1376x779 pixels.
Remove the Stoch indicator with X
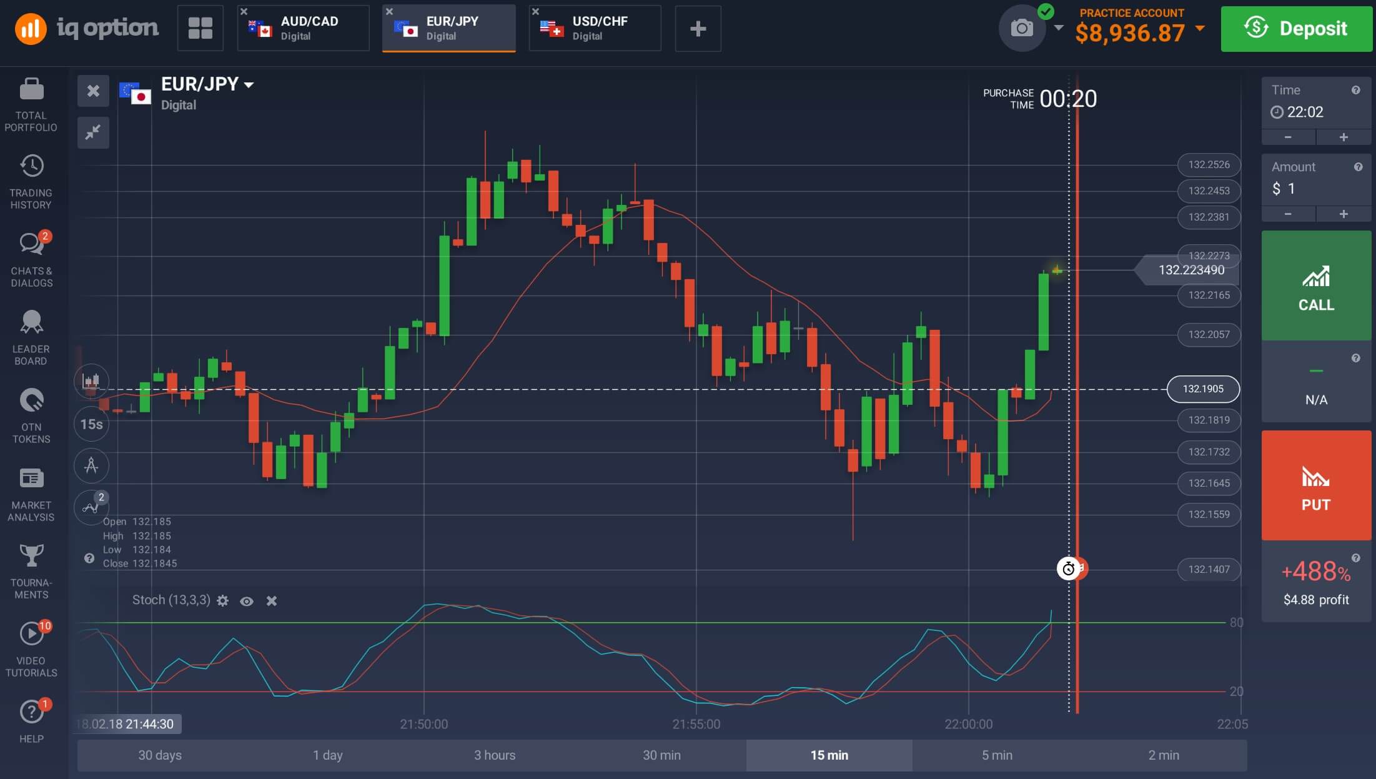[x=272, y=601]
